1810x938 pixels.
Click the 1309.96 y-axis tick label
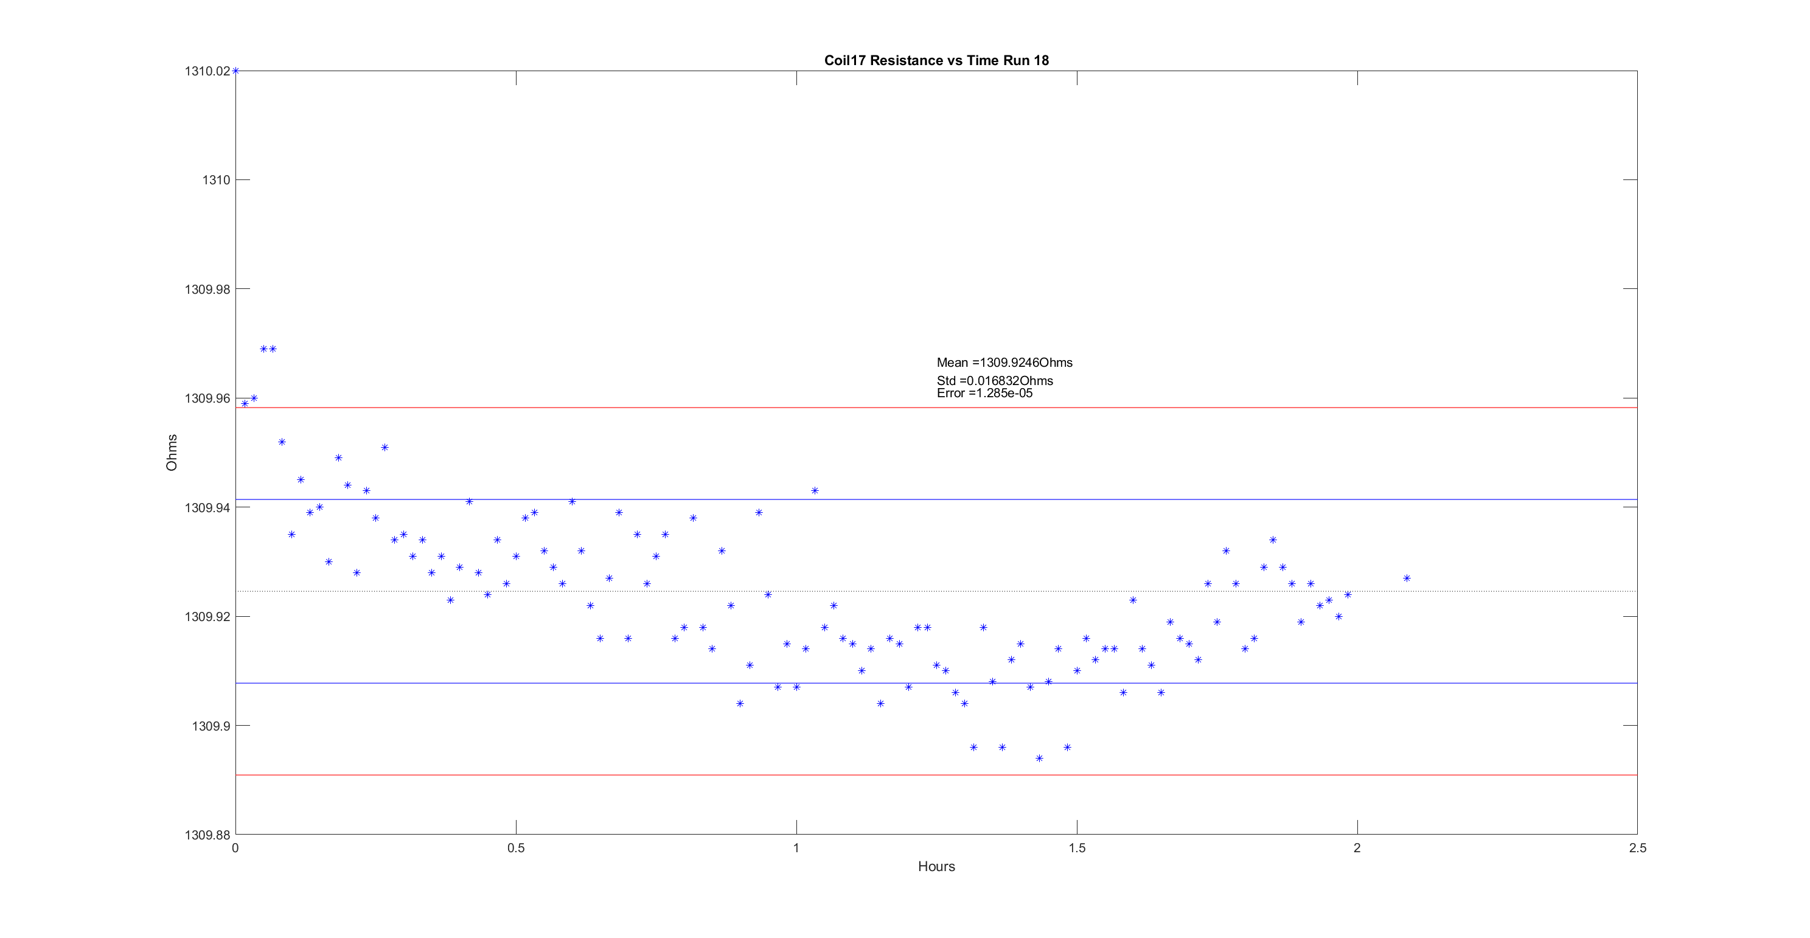coord(207,398)
